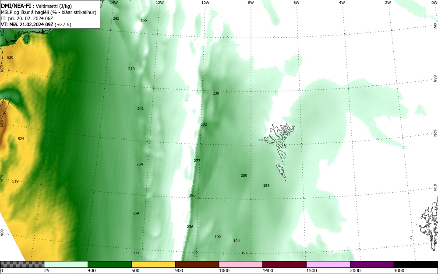Click the legend scale label 1400
Viewport: 438px width, 274px height.
coord(268,270)
